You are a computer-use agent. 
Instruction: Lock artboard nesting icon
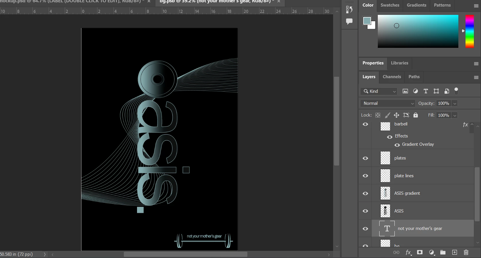tap(406, 115)
